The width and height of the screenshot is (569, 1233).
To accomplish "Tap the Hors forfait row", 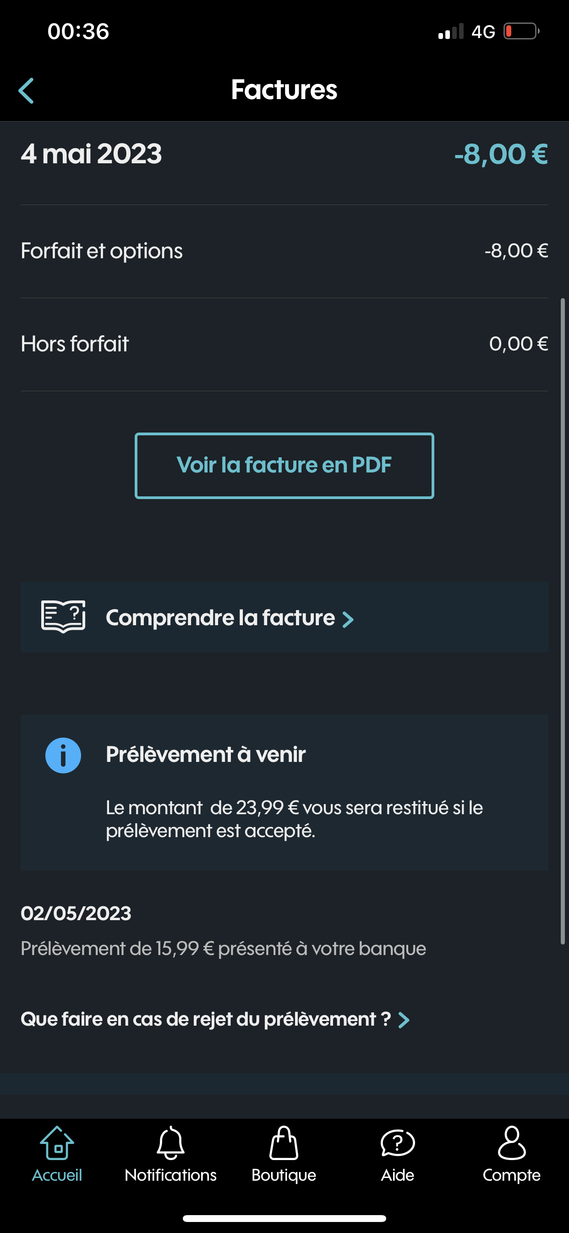I will pos(284,344).
